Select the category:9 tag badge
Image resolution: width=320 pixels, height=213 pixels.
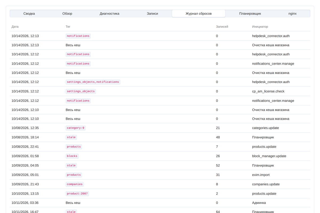point(76,128)
